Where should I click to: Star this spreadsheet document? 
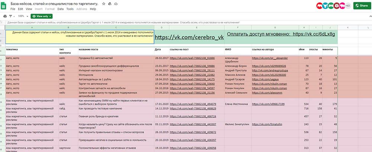(x=104, y=4)
